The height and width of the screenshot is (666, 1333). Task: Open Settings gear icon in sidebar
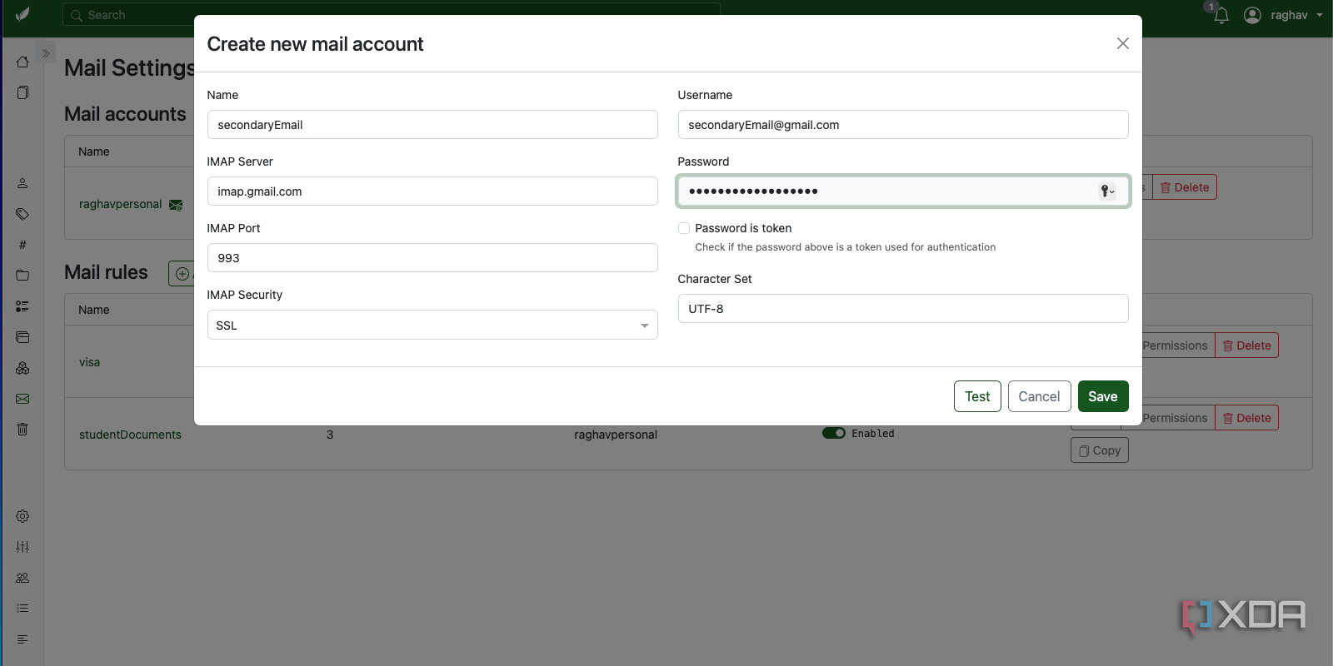pos(22,516)
